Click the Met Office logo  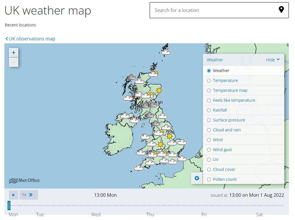(24, 180)
